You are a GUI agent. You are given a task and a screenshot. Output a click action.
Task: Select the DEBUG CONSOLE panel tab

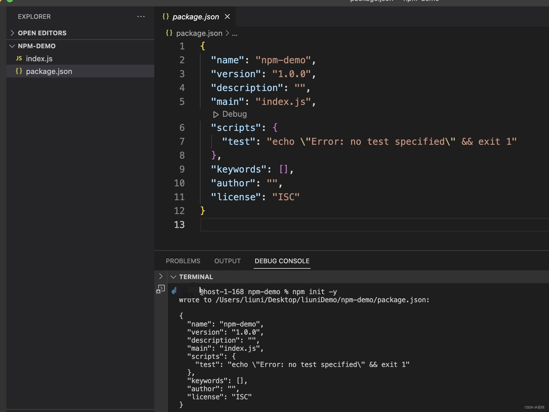282,261
